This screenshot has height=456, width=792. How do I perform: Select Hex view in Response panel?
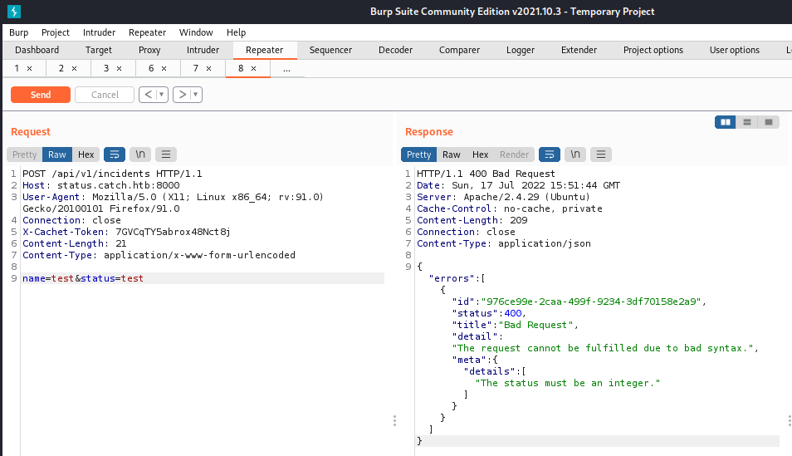tap(481, 154)
